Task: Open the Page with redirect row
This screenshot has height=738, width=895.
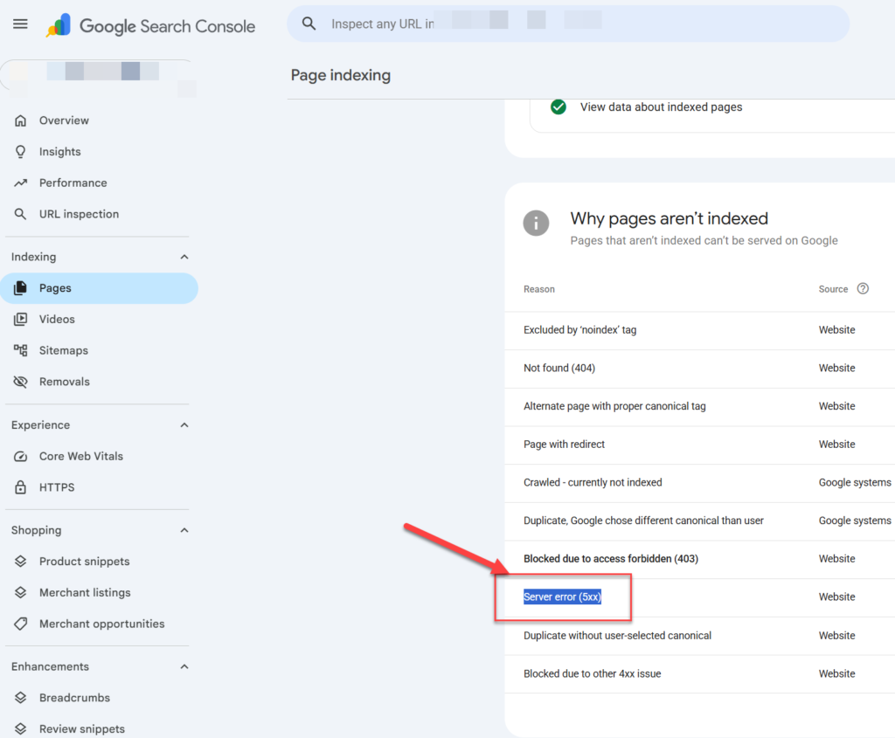Action: pyautogui.click(x=700, y=445)
